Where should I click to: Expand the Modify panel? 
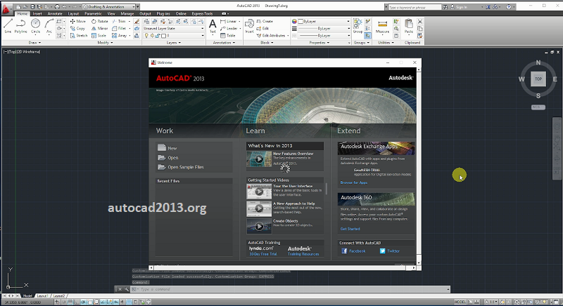click(x=105, y=43)
